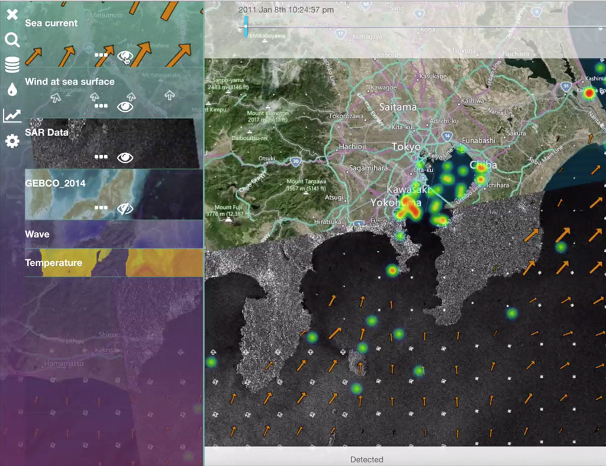The image size is (606, 466).
Task: Click the timeline slider handle
Action: [x=246, y=26]
